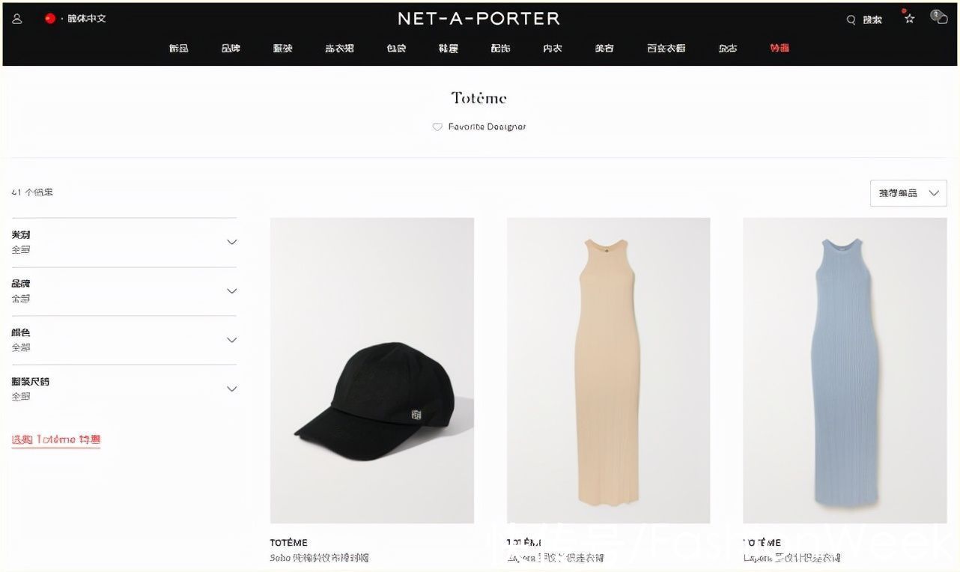Image resolution: width=960 pixels, height=572 pixels.
Task: Open the black baseball cap product image
Action: tap(372, 371)
